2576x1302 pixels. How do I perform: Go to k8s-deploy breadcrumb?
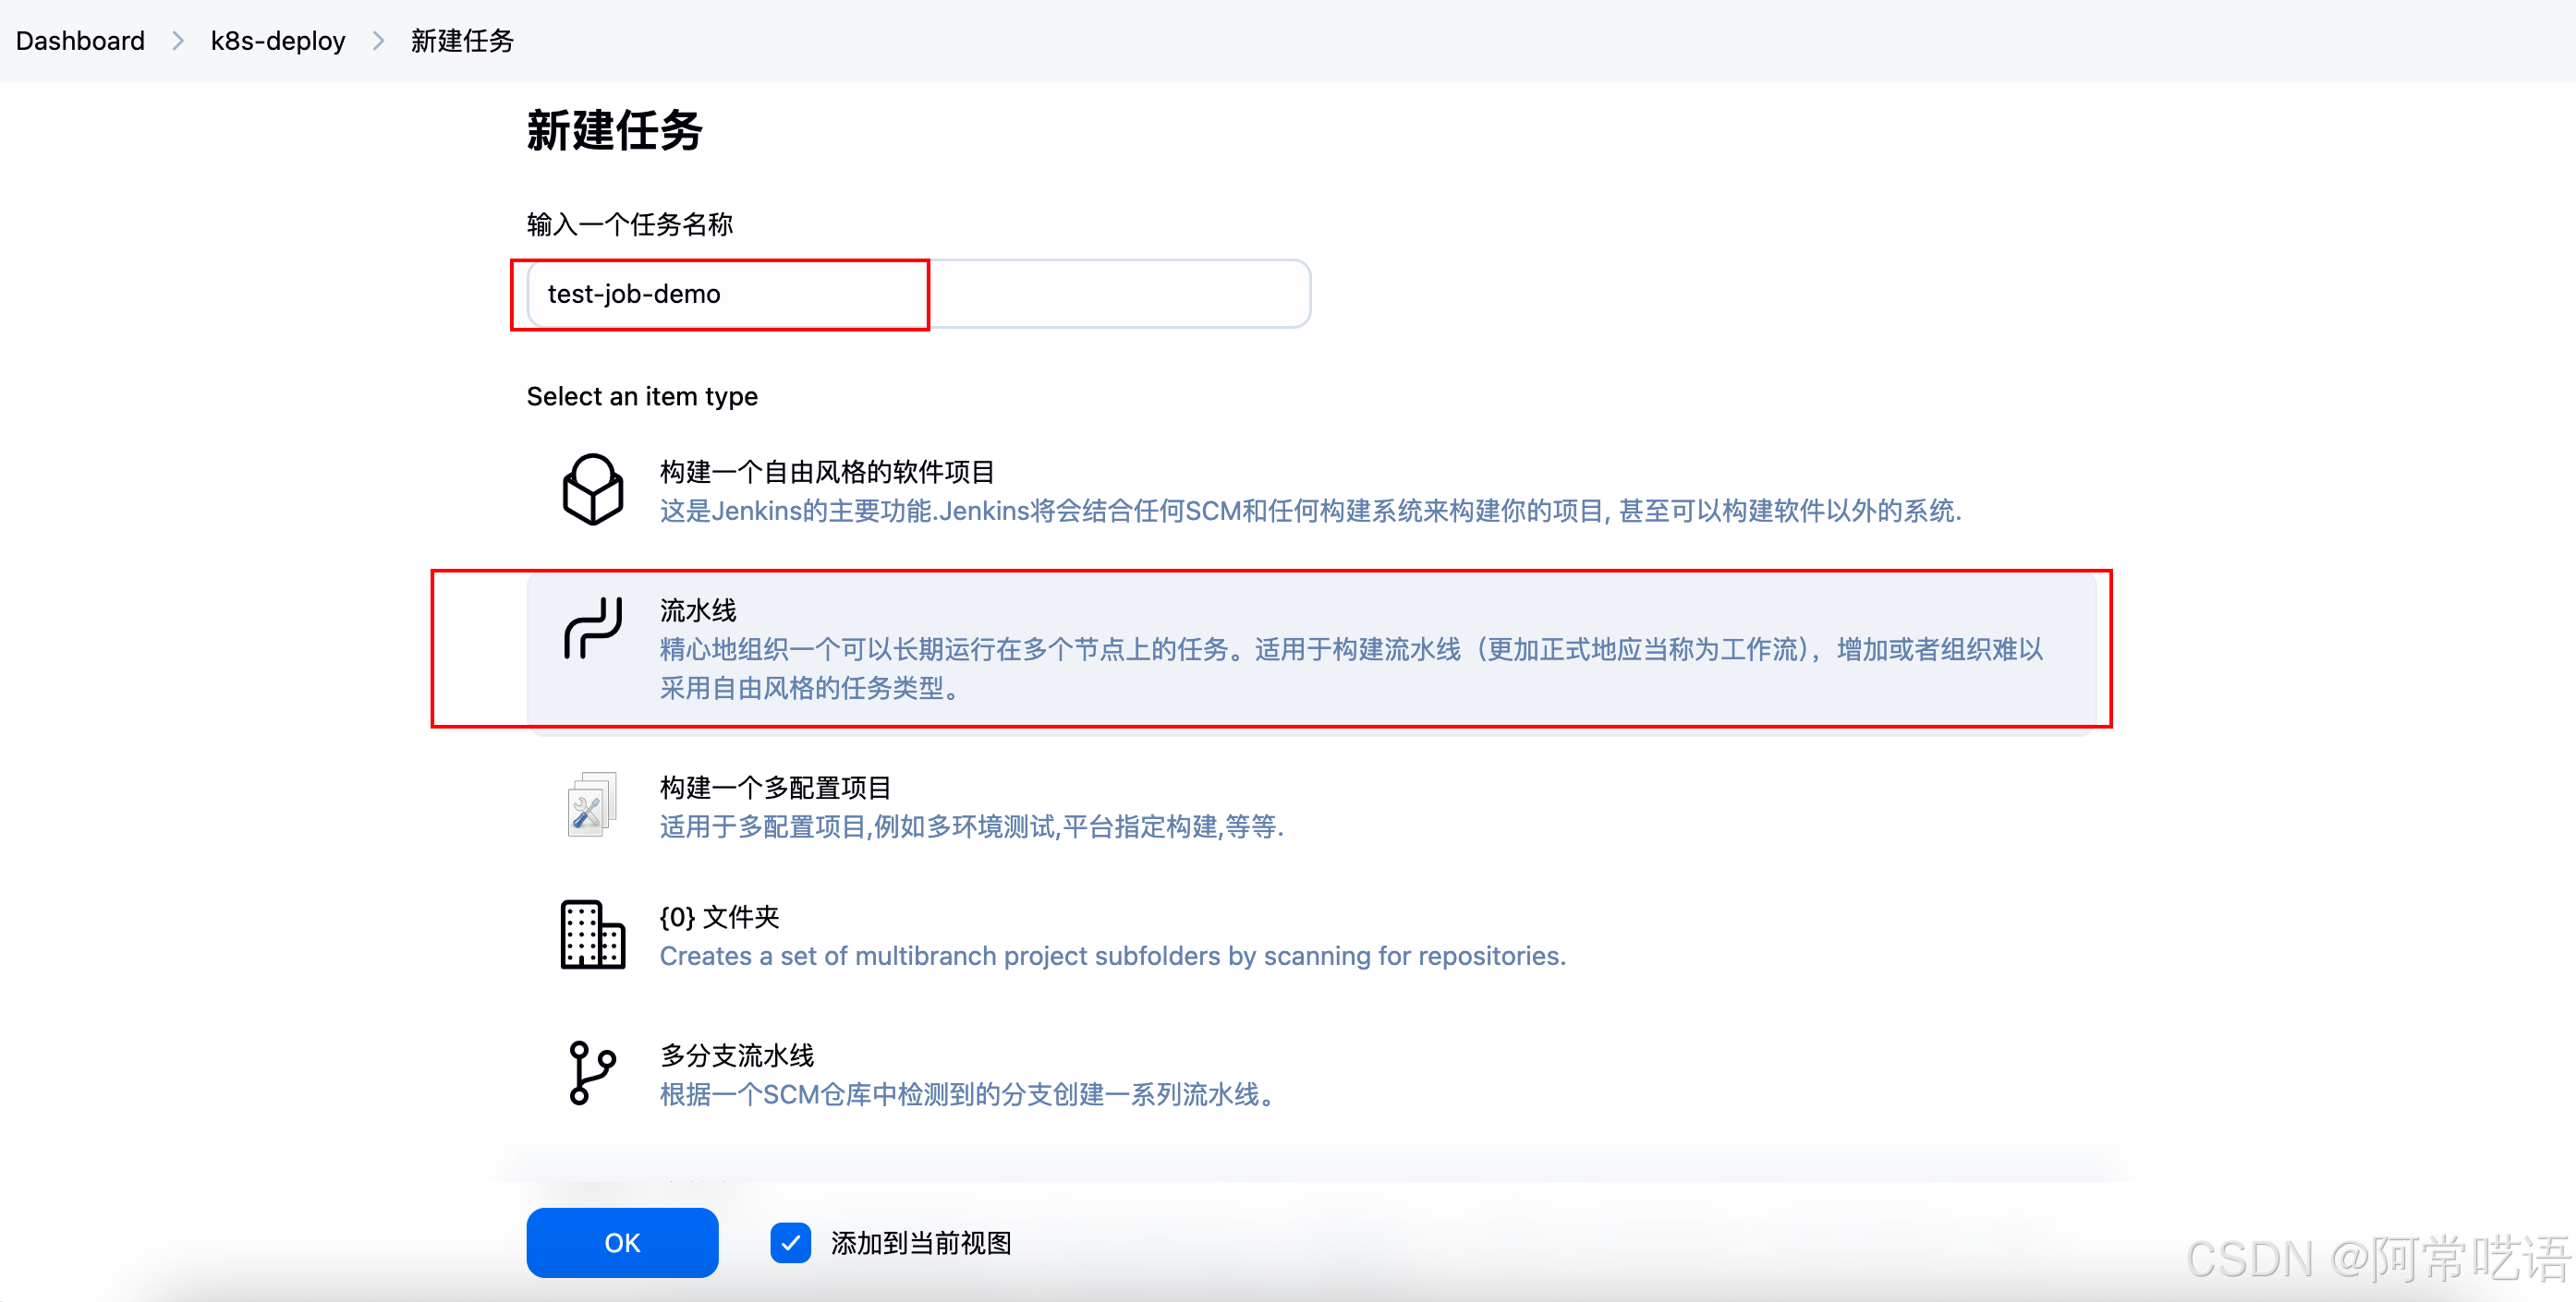(x=277, y=41)
